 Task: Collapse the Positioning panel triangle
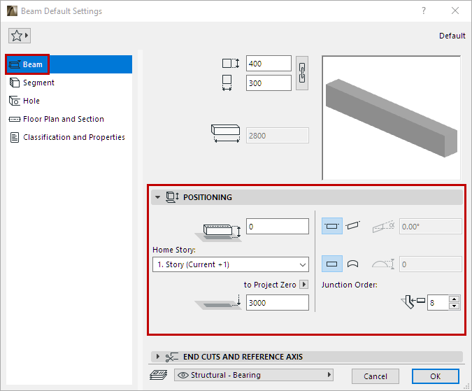coord(157,197)
